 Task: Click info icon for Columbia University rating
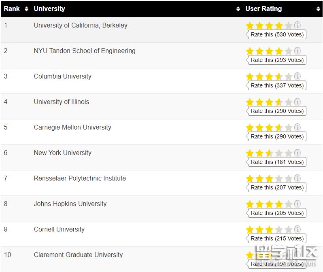pyautogui.click(x=297, y=76)
